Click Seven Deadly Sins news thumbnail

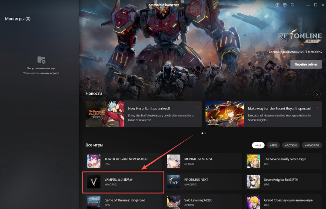coord(105,114)
